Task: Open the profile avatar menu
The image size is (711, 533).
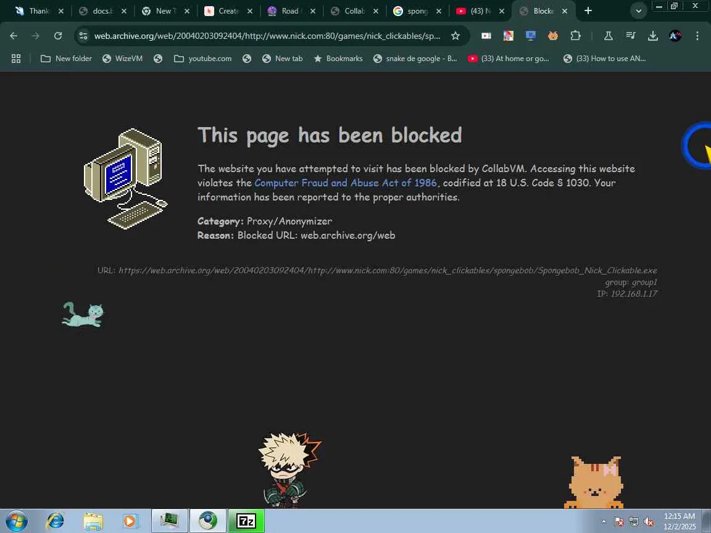Action: tap(675, 36)
